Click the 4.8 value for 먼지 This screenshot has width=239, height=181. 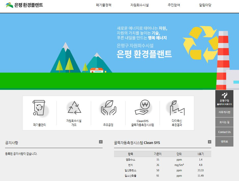(x=201, y=165)
